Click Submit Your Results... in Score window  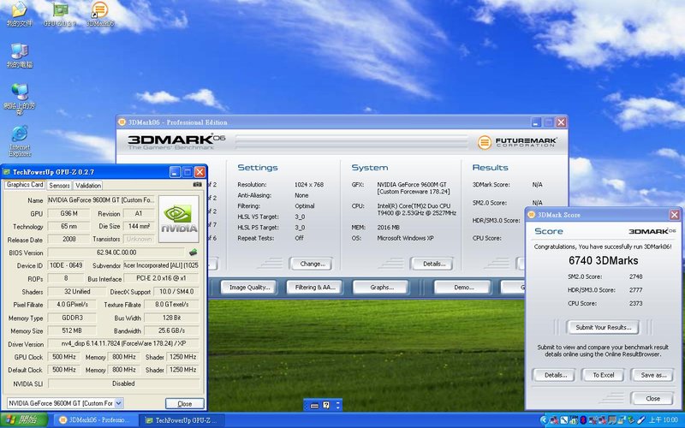point(603,327)
